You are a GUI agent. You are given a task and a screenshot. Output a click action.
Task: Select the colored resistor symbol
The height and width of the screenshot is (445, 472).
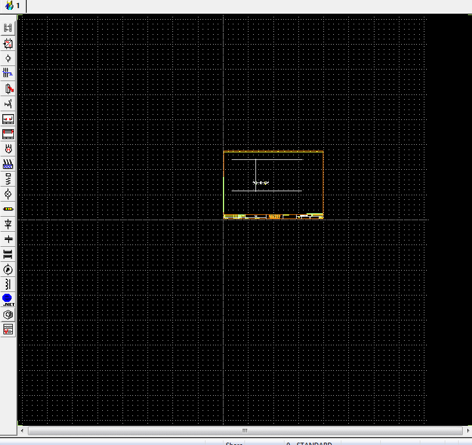(8, 209)
